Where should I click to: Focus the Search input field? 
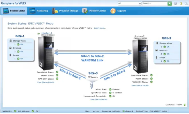tap(155, 3)
